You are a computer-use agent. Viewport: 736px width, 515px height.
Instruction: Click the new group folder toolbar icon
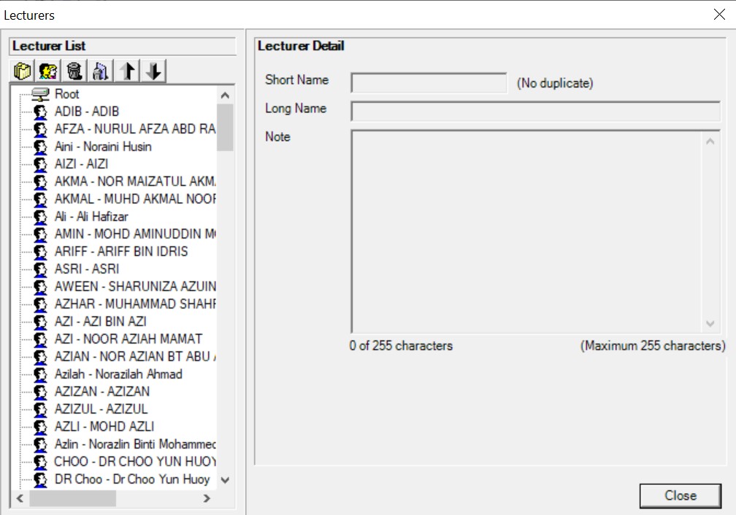(21, 71)
